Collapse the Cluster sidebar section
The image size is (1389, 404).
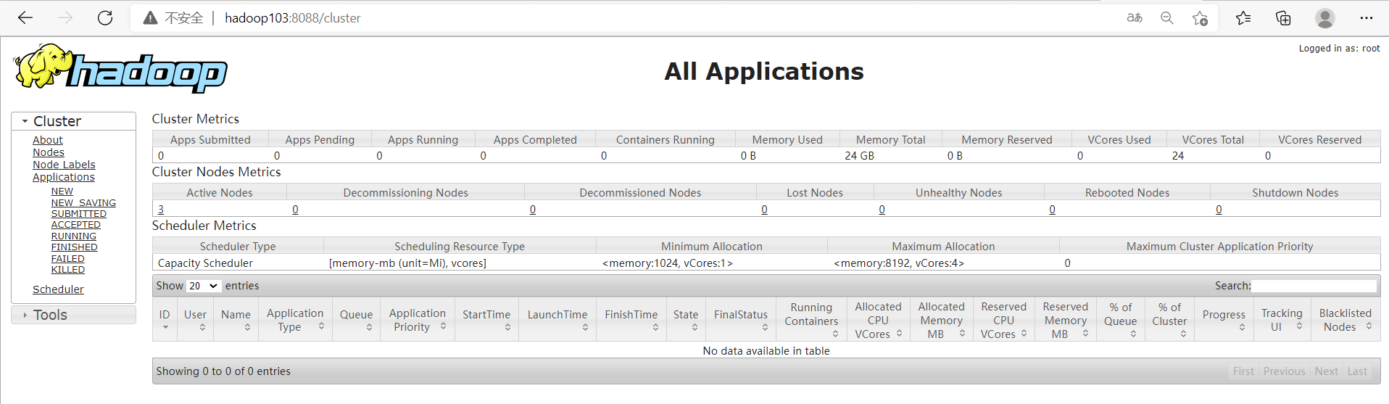[57, 121]
